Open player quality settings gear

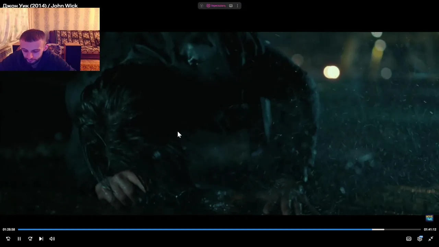point(420,239)
